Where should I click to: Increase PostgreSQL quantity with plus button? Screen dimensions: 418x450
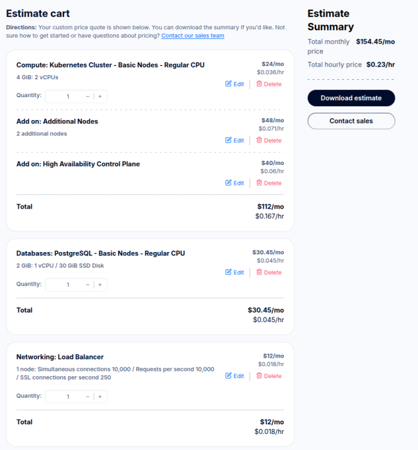point(100,284)
